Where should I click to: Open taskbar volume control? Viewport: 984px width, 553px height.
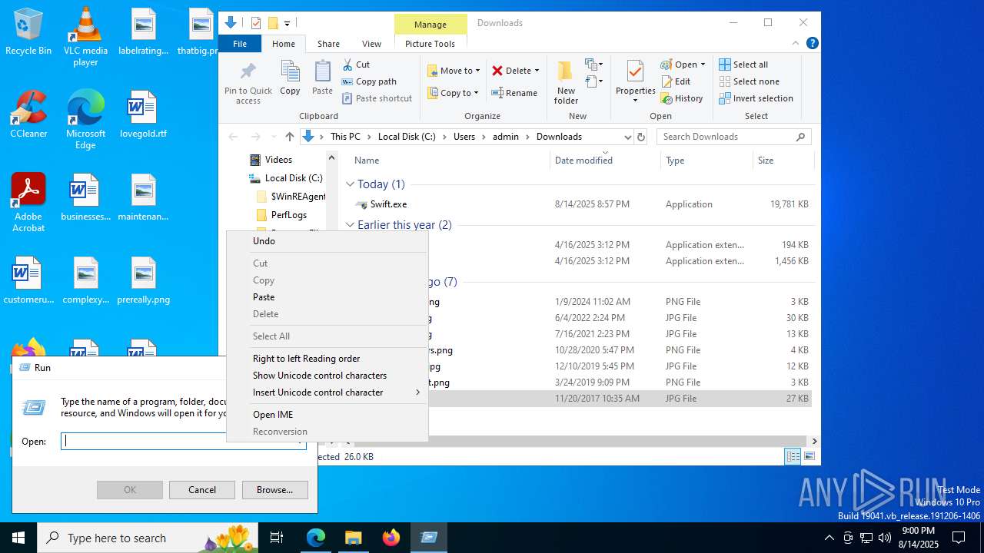[884, 538]
